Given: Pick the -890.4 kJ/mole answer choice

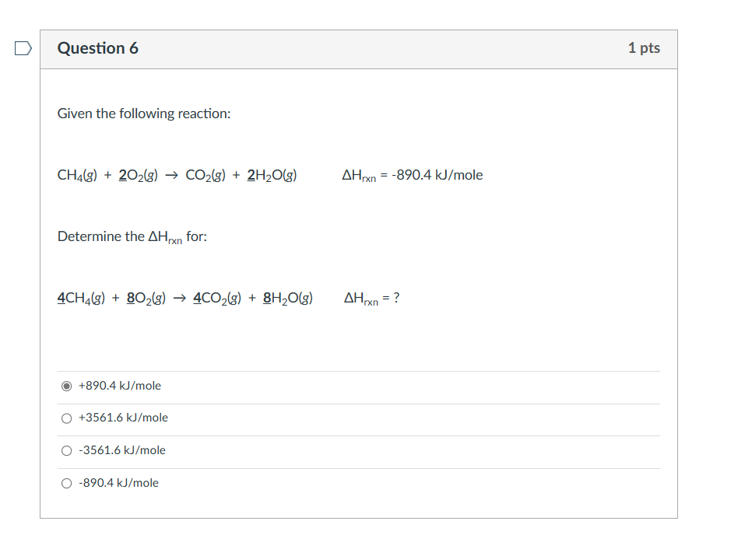Looking at the screenshot, I should (67, 482).
